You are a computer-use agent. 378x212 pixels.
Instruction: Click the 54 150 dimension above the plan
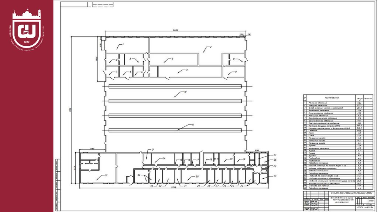tap(175, 30)
